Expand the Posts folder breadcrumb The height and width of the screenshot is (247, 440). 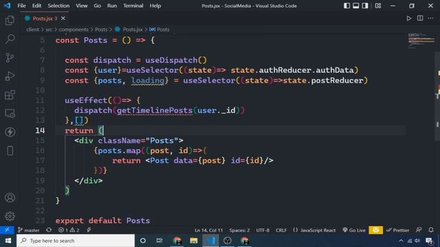click(101, 30)
